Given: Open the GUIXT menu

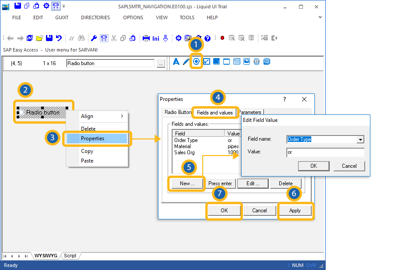Looking at the screenshot, I should pos(62,17).
